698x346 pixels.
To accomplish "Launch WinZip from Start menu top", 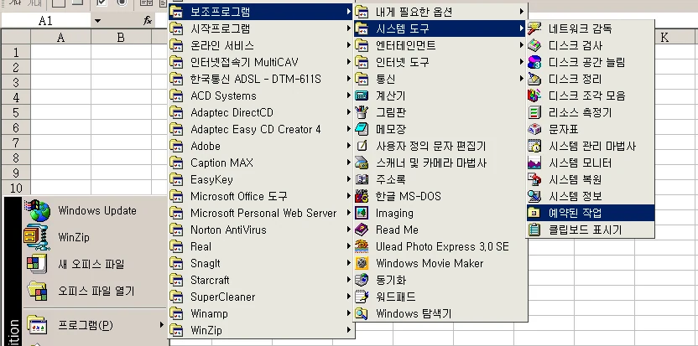I will pyautogui.click(x=96, y=237).
